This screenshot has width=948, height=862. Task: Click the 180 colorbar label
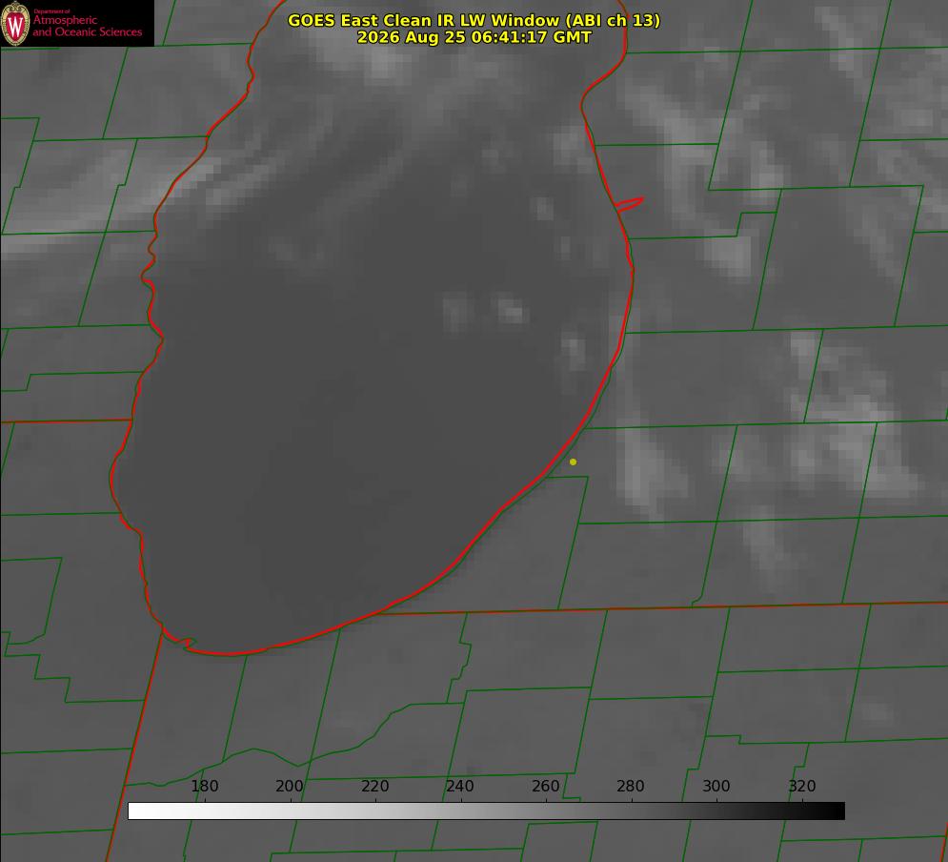204,787
